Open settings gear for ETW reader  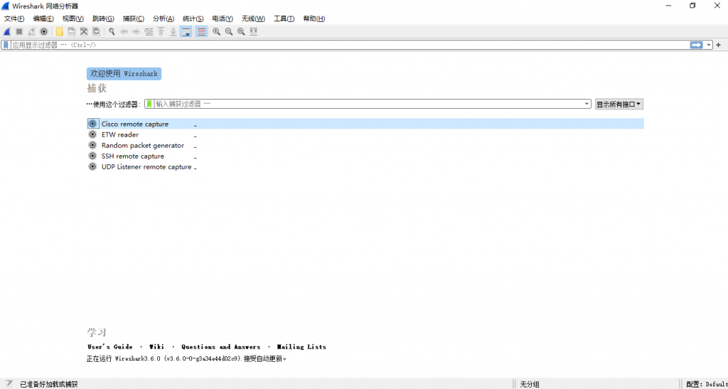click(92, 134)
